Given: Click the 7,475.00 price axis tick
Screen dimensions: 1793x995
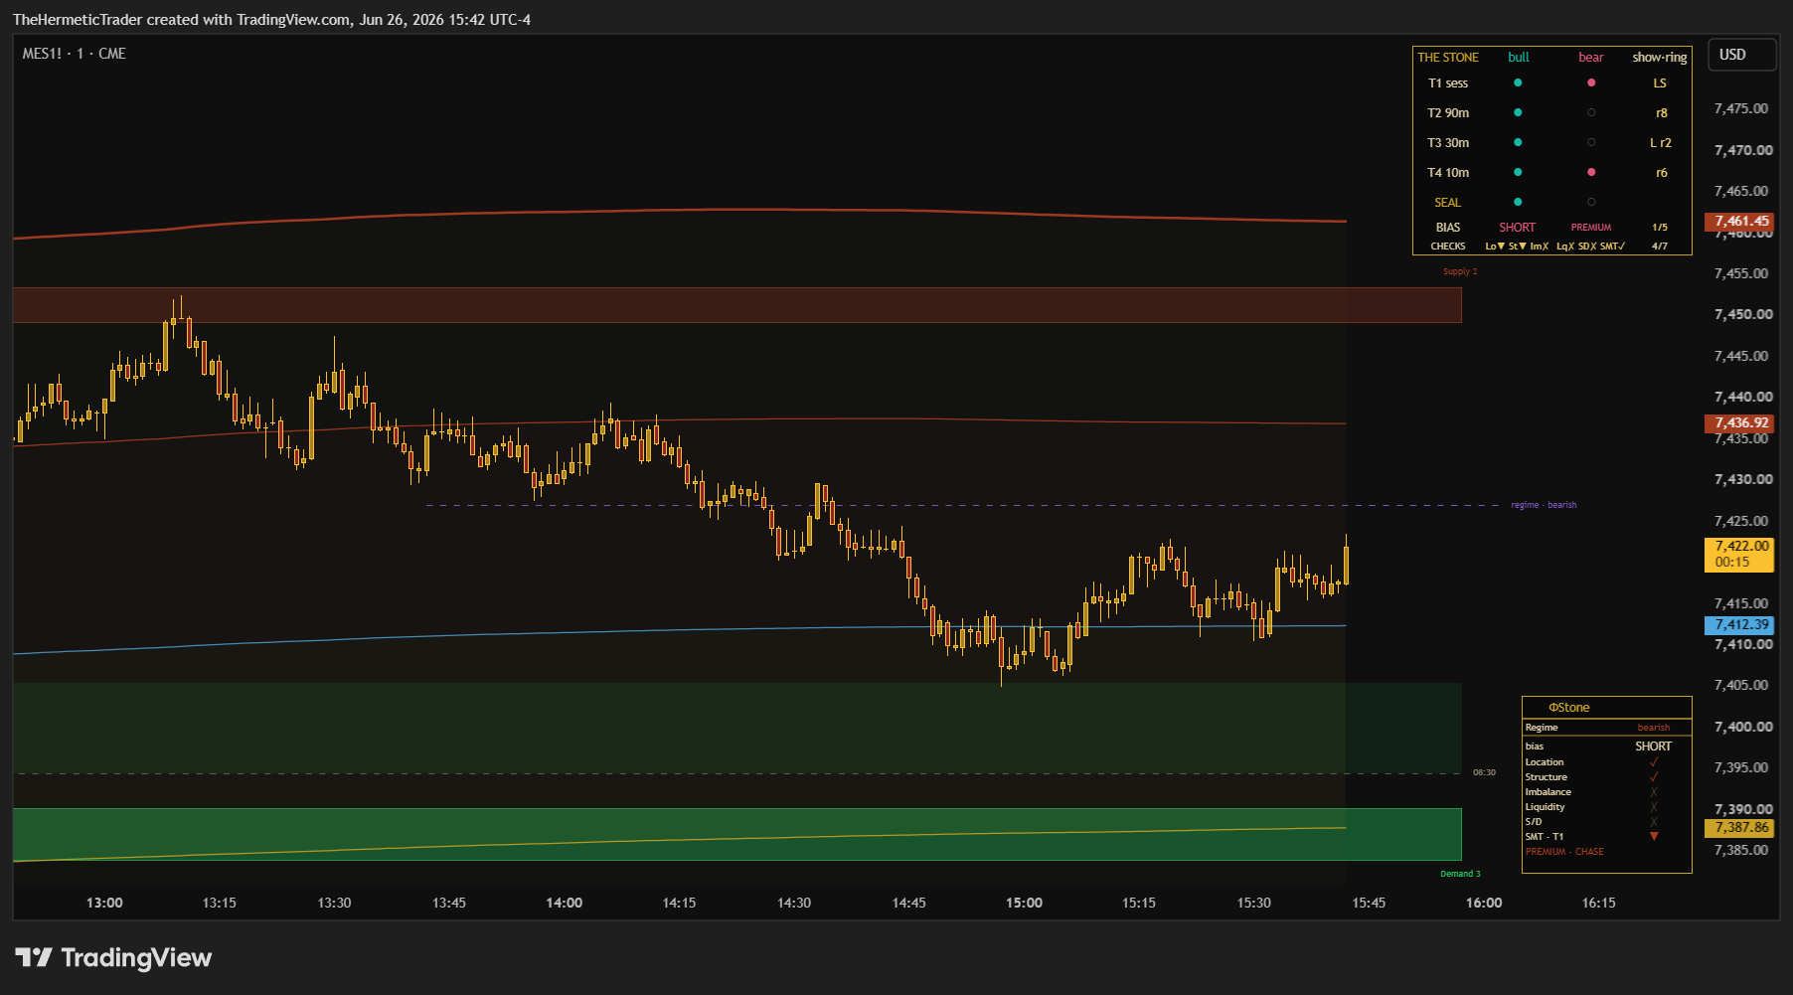Looking at the screenshot, I should pos(1741,108).
